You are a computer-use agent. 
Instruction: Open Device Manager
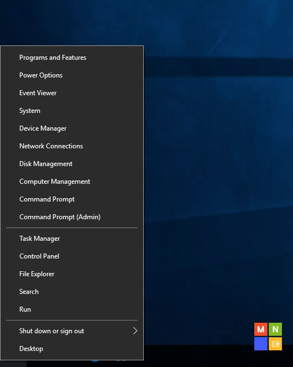[x=72, y=128]
